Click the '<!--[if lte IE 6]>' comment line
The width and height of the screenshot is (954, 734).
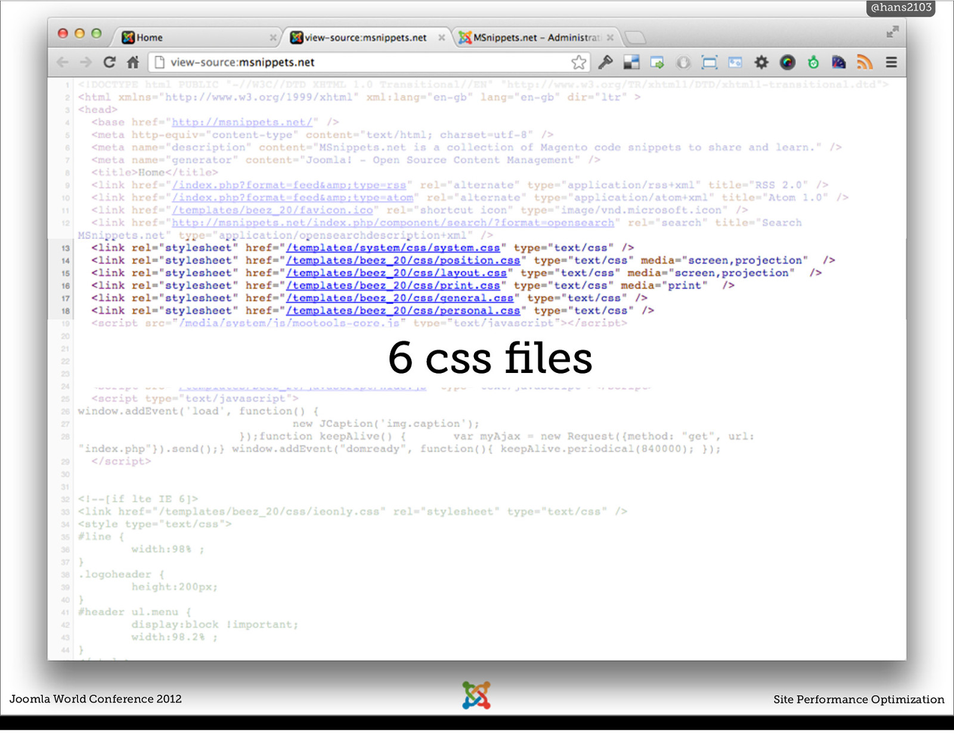coord(138,499)
